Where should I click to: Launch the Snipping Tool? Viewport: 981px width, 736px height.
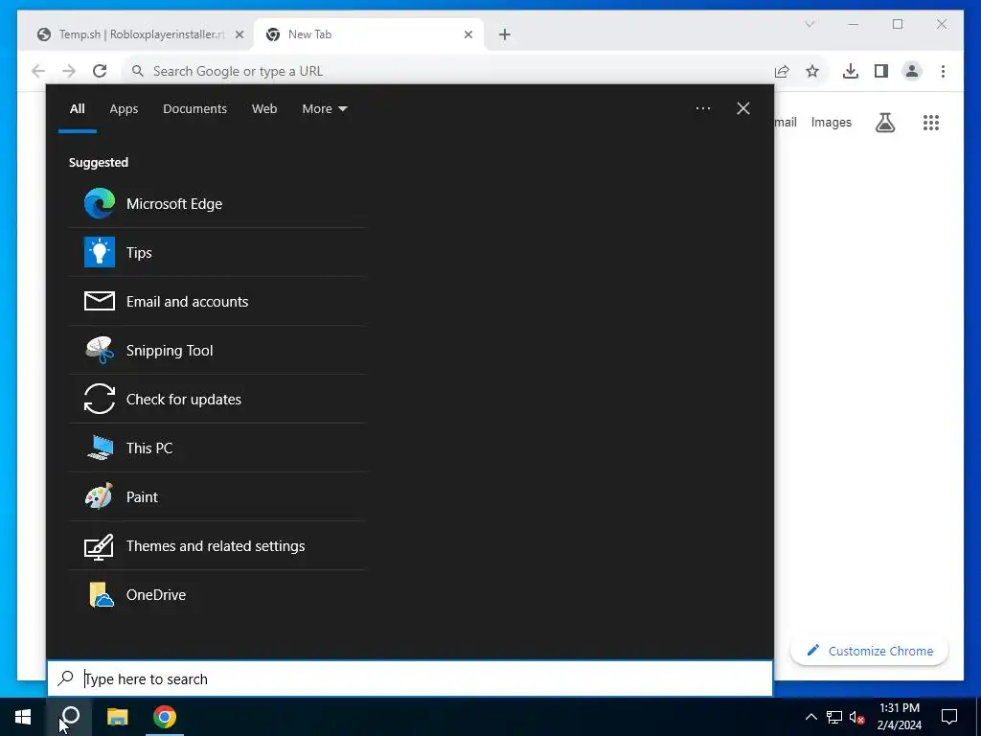click(x=217, y=351)
